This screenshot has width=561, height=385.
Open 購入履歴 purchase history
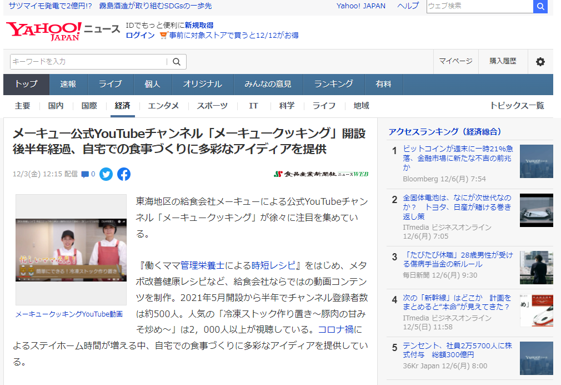[x=503, y=61]
